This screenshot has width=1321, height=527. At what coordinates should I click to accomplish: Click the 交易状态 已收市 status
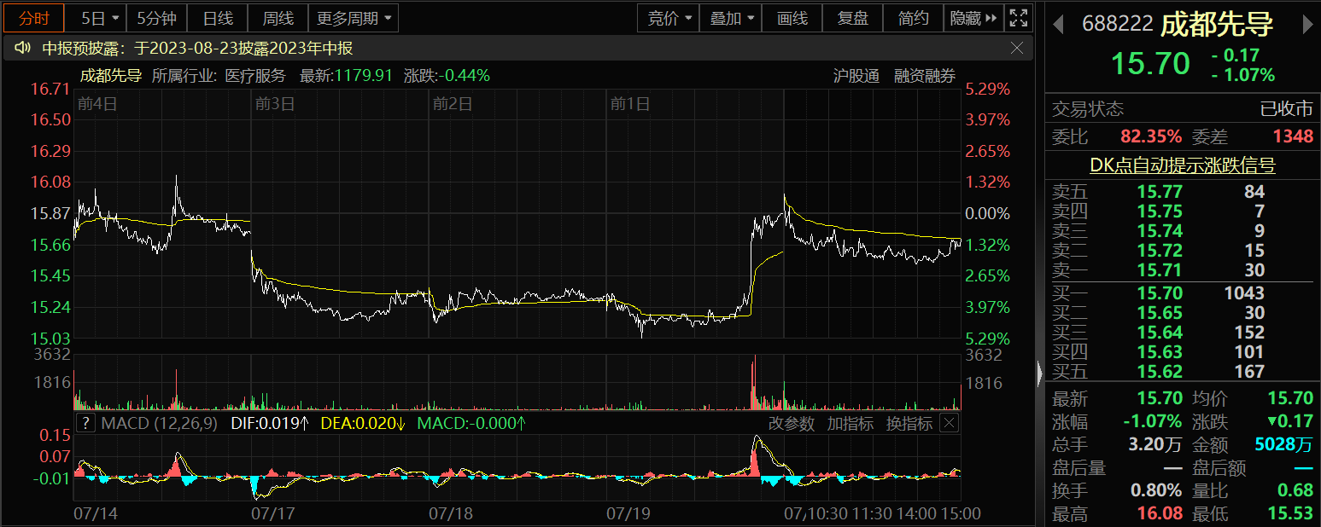tap(1287, 109)
